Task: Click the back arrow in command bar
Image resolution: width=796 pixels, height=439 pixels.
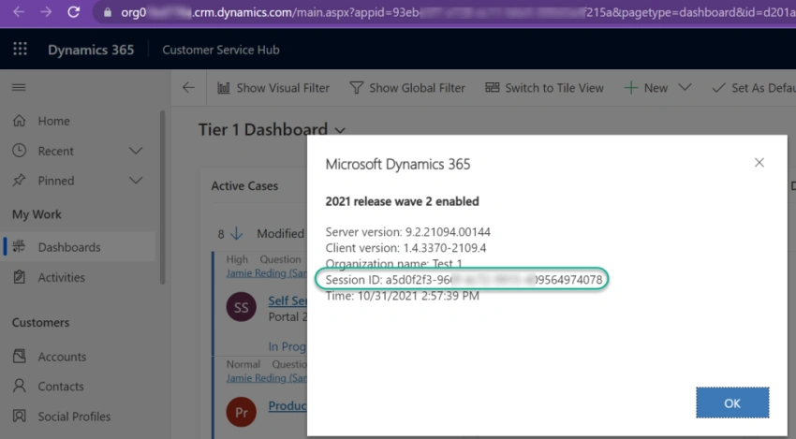Action: [x=189, y=87]
